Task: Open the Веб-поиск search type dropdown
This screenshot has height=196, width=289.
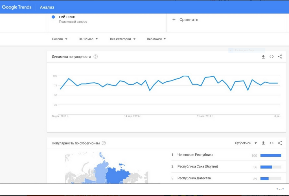Action: pos(156,39)
